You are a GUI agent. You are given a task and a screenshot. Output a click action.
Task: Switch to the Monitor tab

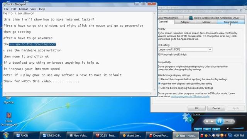click(x=206, y=22)
